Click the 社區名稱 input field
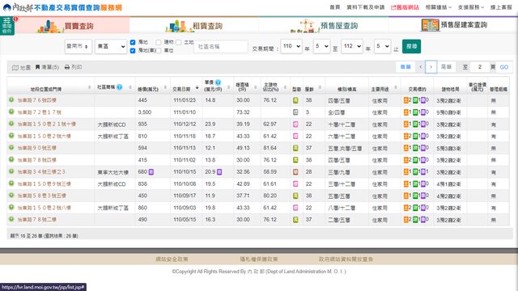Image resolution: width=518 pixels, height=291 pixels. [221, 47]
